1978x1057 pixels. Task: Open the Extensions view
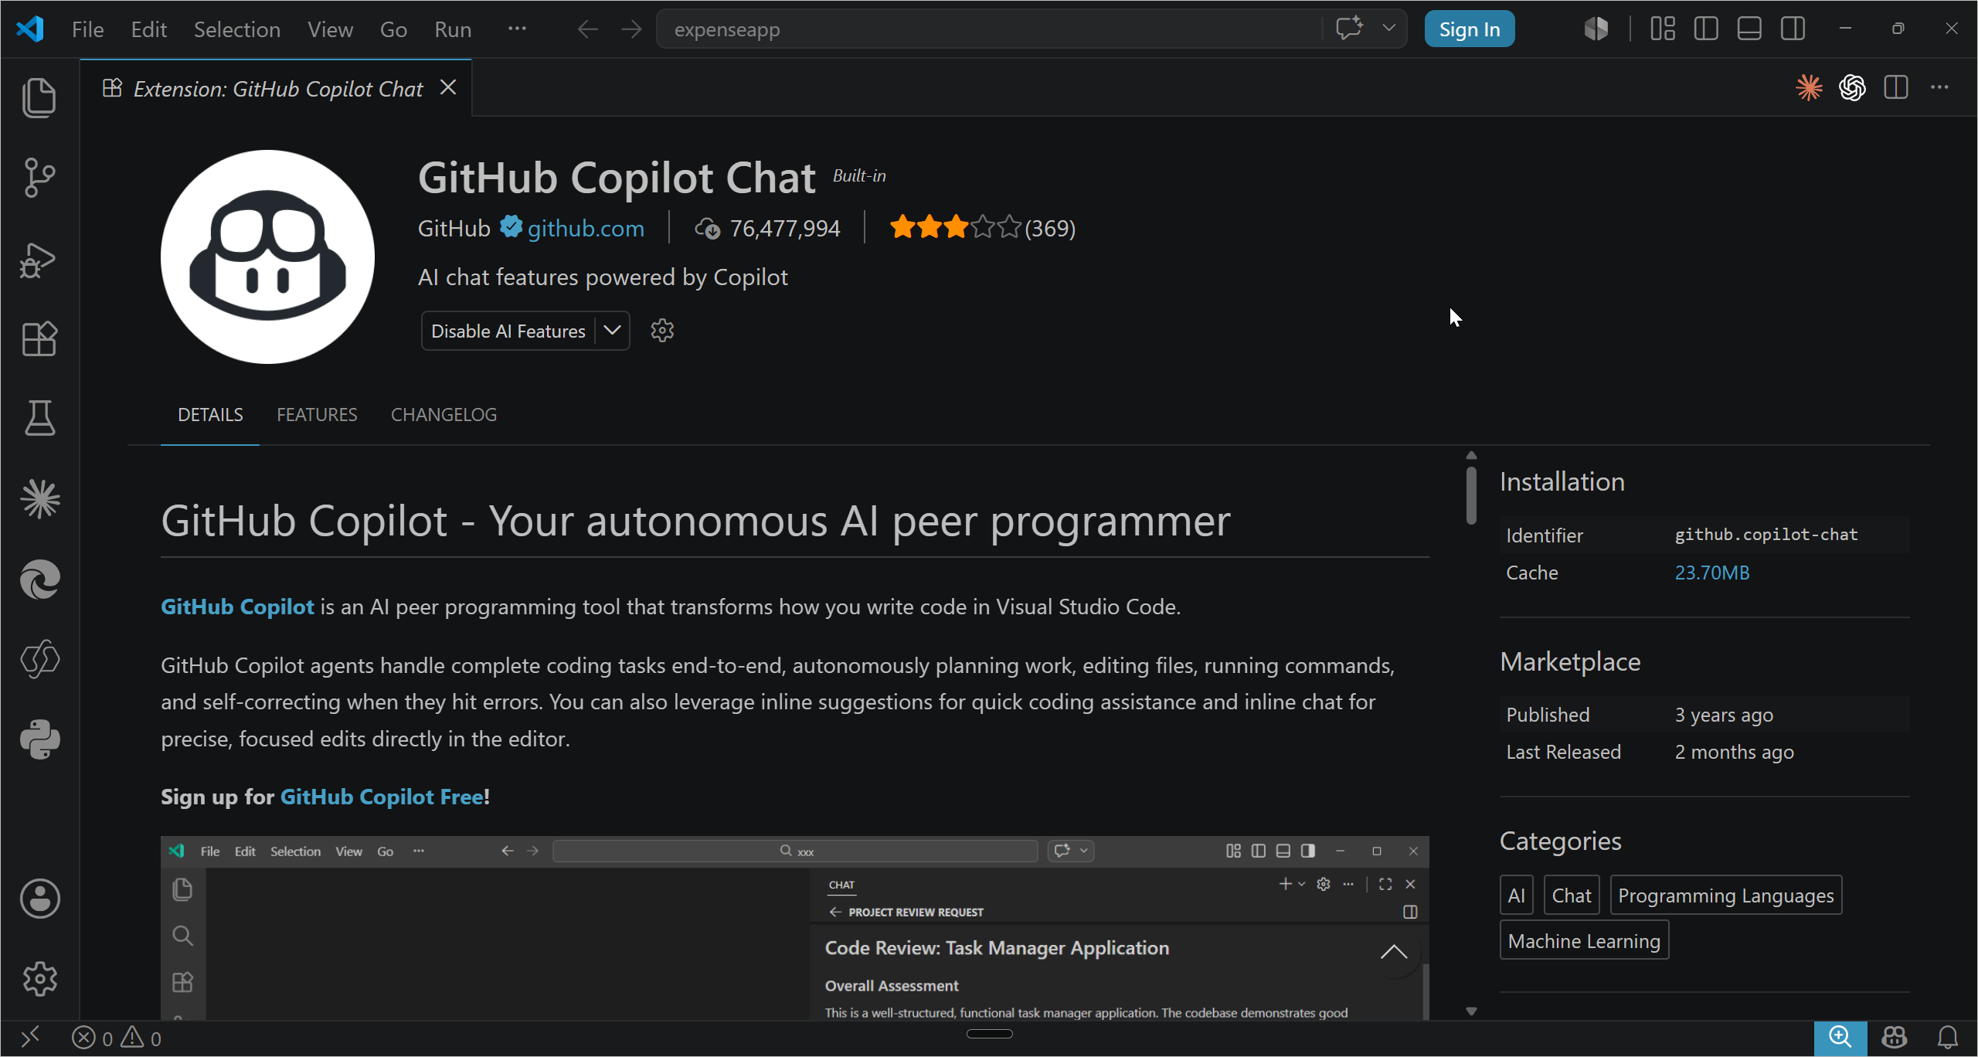39,338
